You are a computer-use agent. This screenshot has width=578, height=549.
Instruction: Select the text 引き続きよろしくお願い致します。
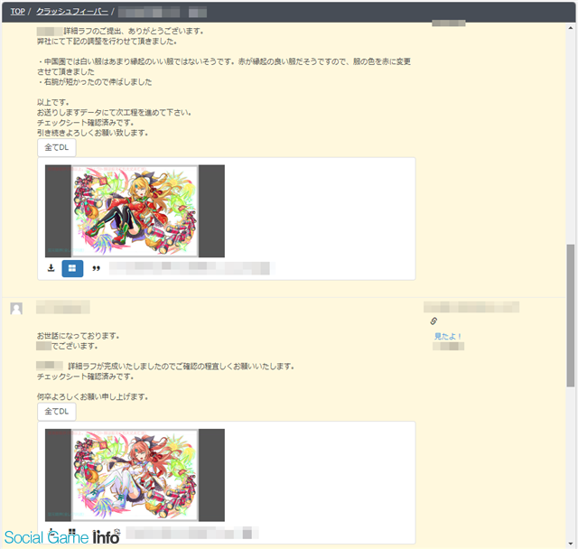(92, 133)
